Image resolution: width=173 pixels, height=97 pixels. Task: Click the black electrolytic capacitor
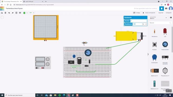pos(79,61)
